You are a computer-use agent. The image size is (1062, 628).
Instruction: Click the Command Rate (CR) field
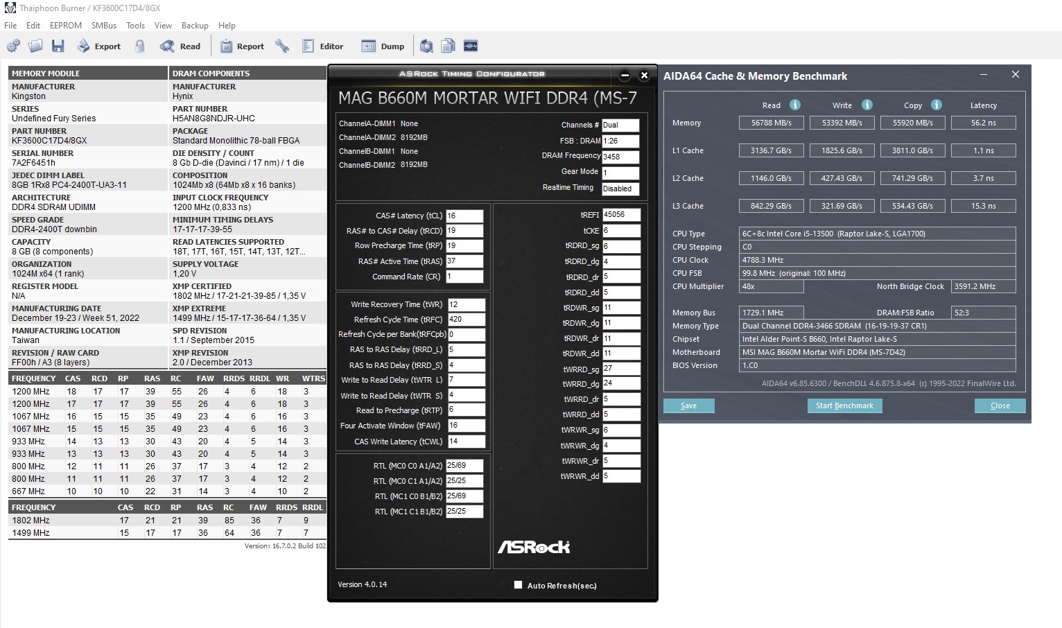(464, 277)
